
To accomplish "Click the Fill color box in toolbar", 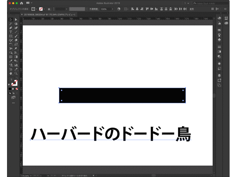I will [11, 80].
